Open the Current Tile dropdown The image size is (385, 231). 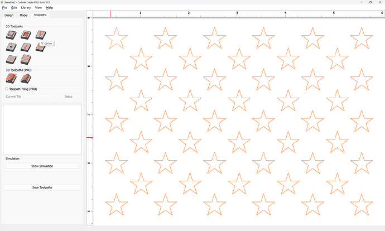(x=31, y=97)
